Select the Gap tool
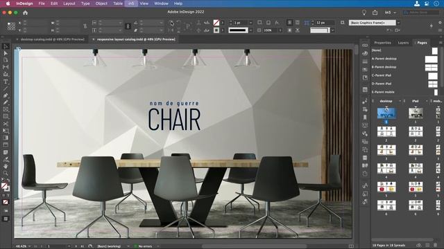This screenshot has width=444, height=249. [6, 67]
